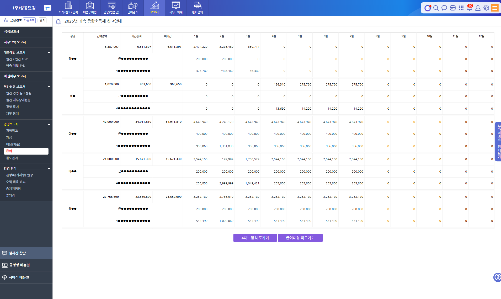Click the (주)성공닷컴 company name

point(24,8)
